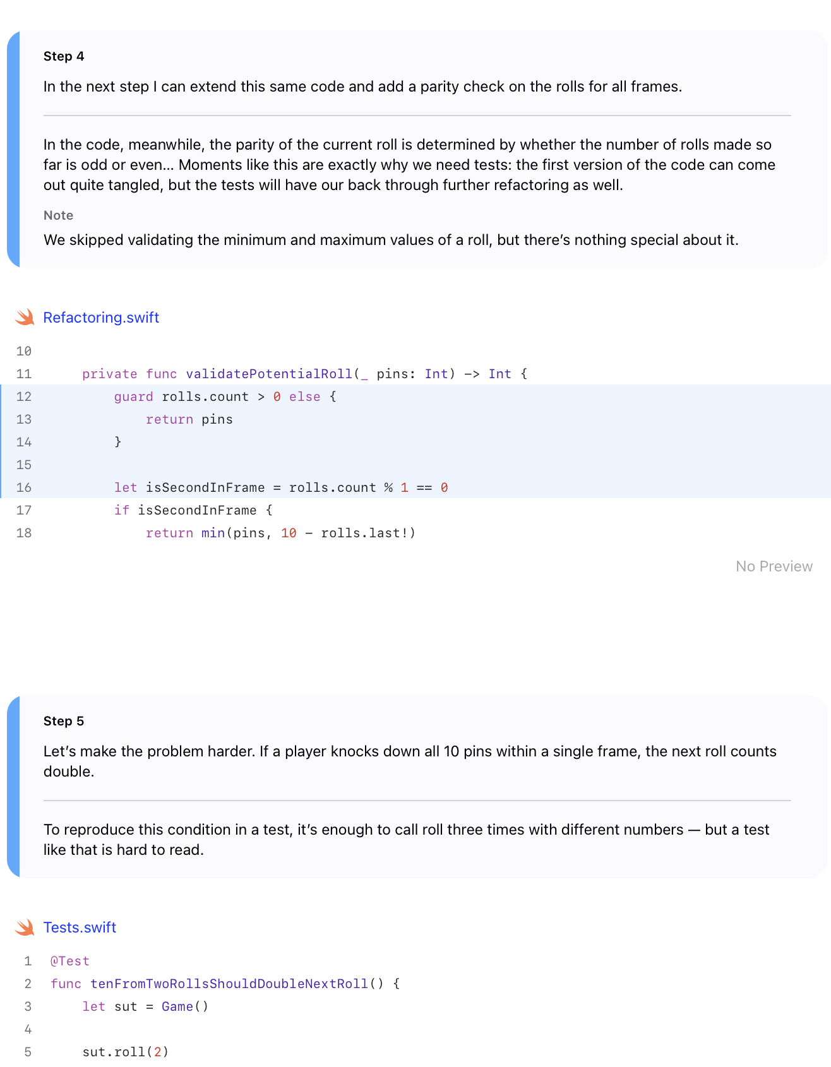Click the tenFromTwoRollsShouldDoubleNextRoll function name
The height and width of the screenshot is (1067, 831).
click(229, 984)
